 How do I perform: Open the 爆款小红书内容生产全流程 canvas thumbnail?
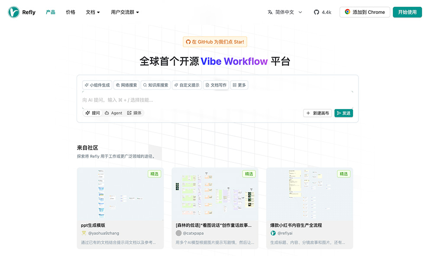point(310,194)
